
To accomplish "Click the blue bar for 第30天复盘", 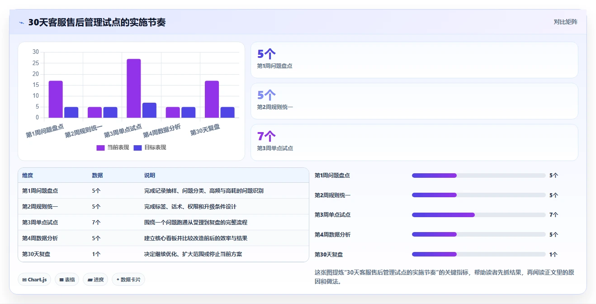I will coord(227,112).
